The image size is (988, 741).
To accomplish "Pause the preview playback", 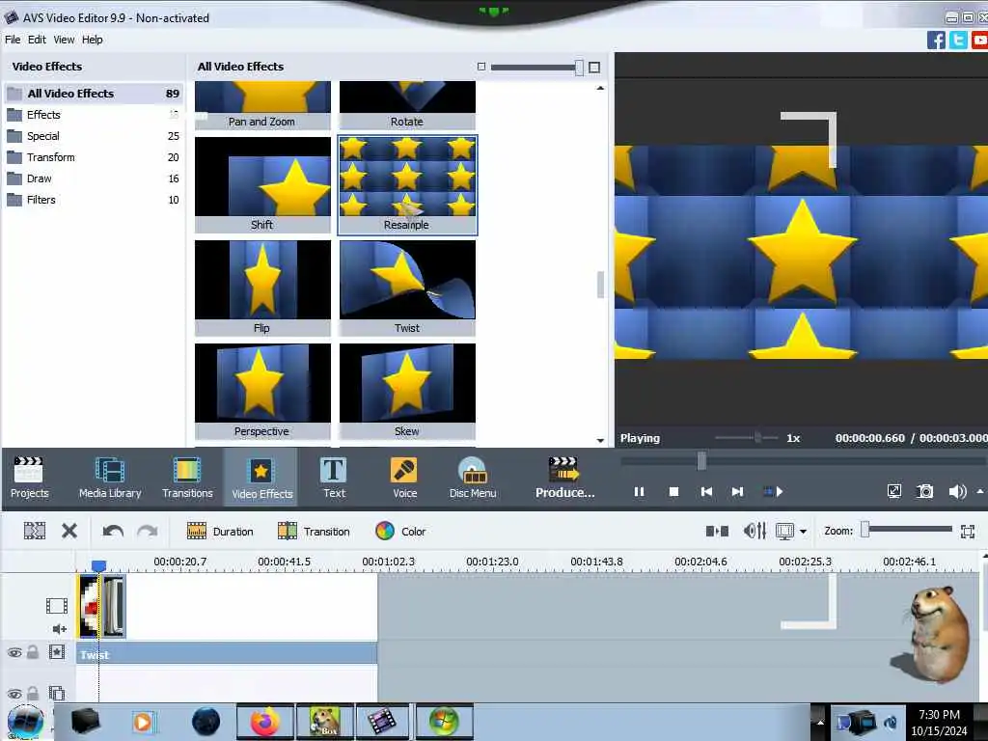I will [639, 491].
